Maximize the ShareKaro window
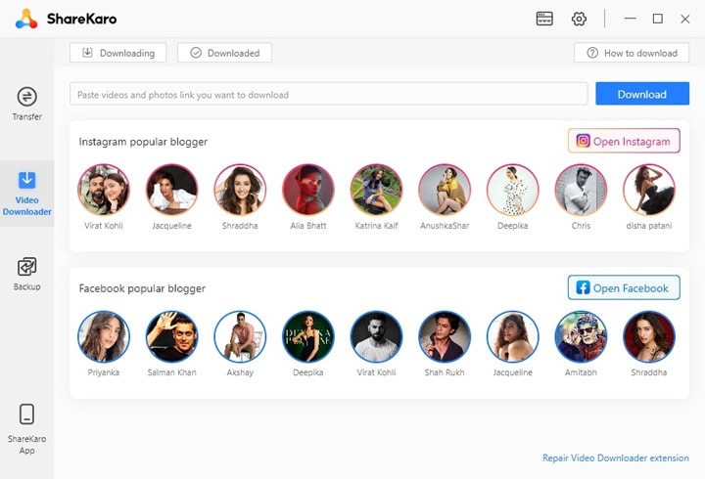The width and height of the screenshot is (705, 479). pyautogui.click(x=657, y=19)
